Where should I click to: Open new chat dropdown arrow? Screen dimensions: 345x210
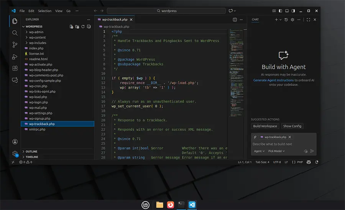tap(281, 20)
